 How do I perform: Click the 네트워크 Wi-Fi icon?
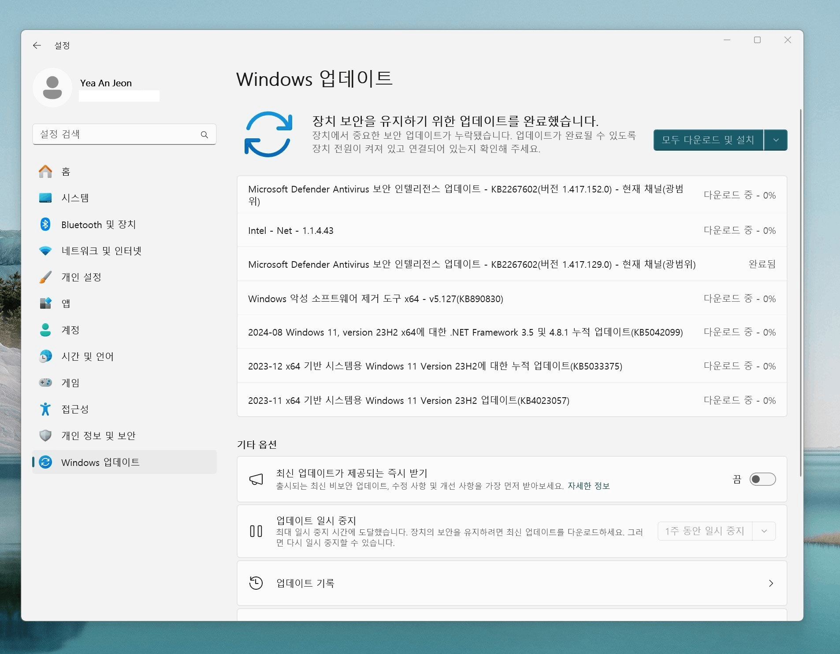click(x=45, y=251)
